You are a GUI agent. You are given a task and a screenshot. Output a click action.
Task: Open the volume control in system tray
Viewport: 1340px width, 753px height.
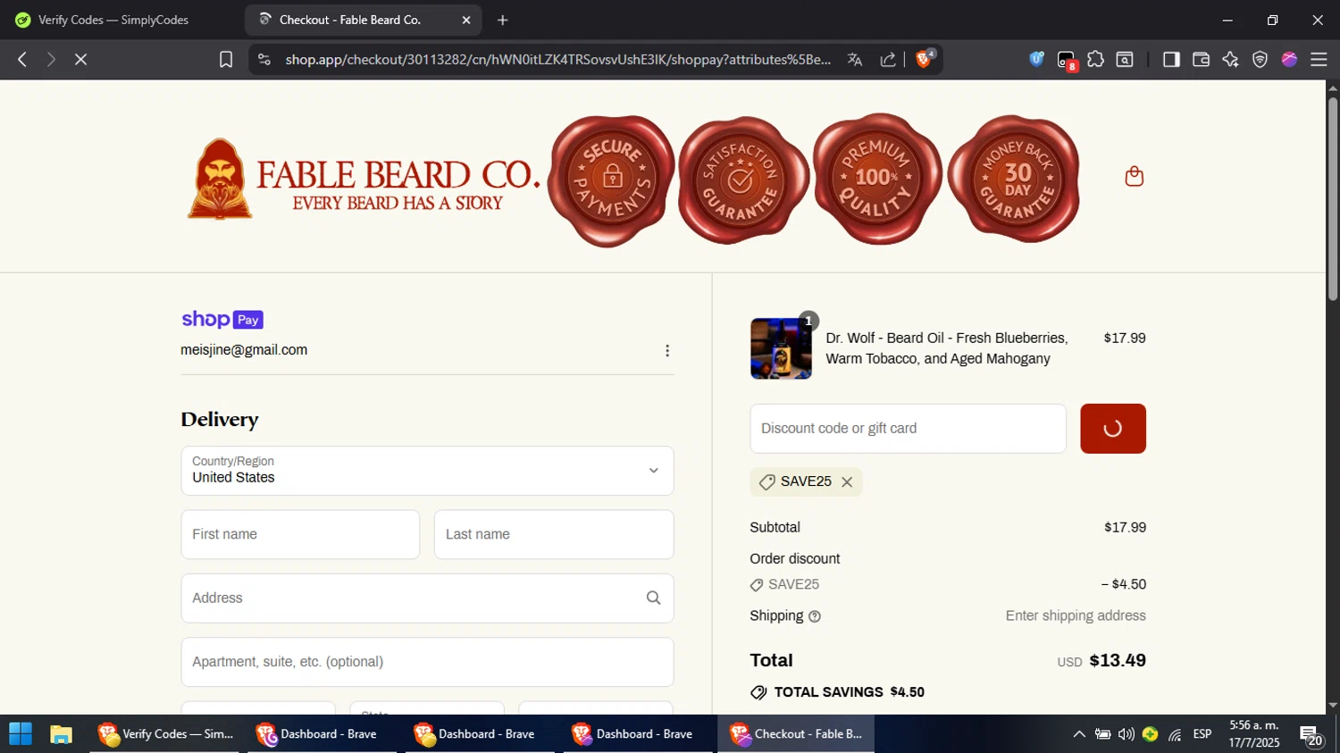coord(1126,734)
